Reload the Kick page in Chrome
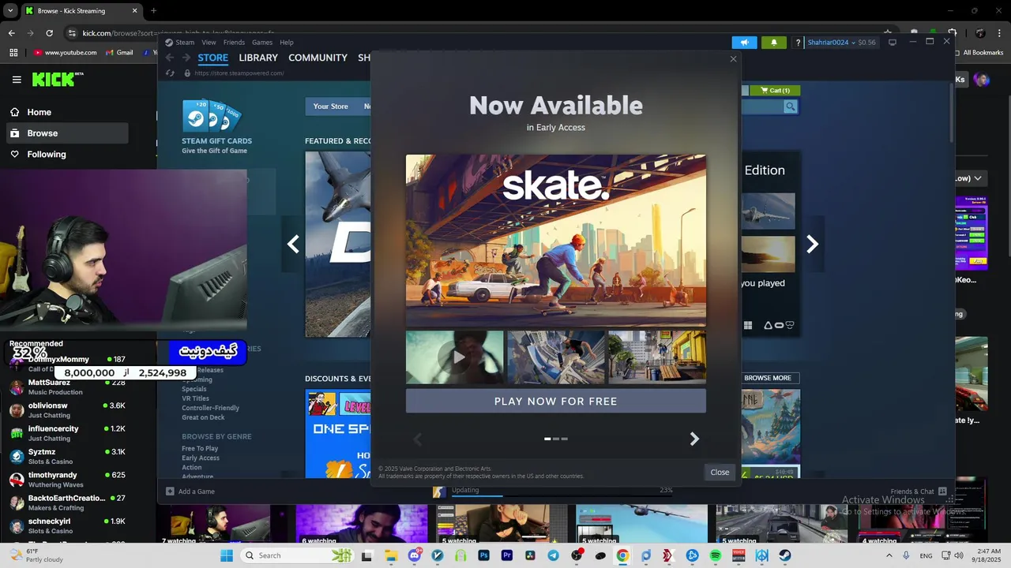 (x=49, y=33)
